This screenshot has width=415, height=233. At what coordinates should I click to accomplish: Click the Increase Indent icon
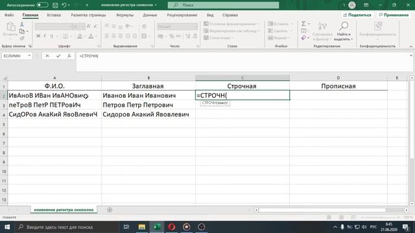point(135,36)
